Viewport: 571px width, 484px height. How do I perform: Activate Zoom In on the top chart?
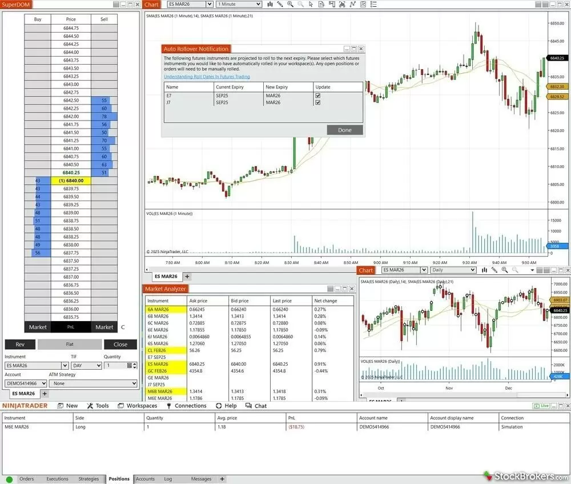(291, 4)
